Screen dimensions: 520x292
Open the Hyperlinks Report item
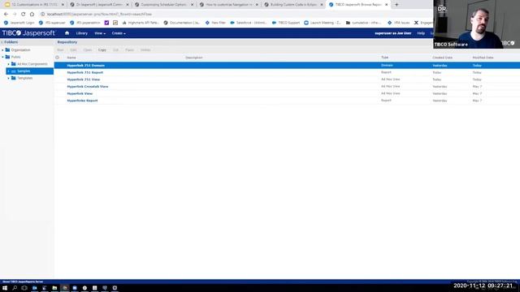pos(82,101)
